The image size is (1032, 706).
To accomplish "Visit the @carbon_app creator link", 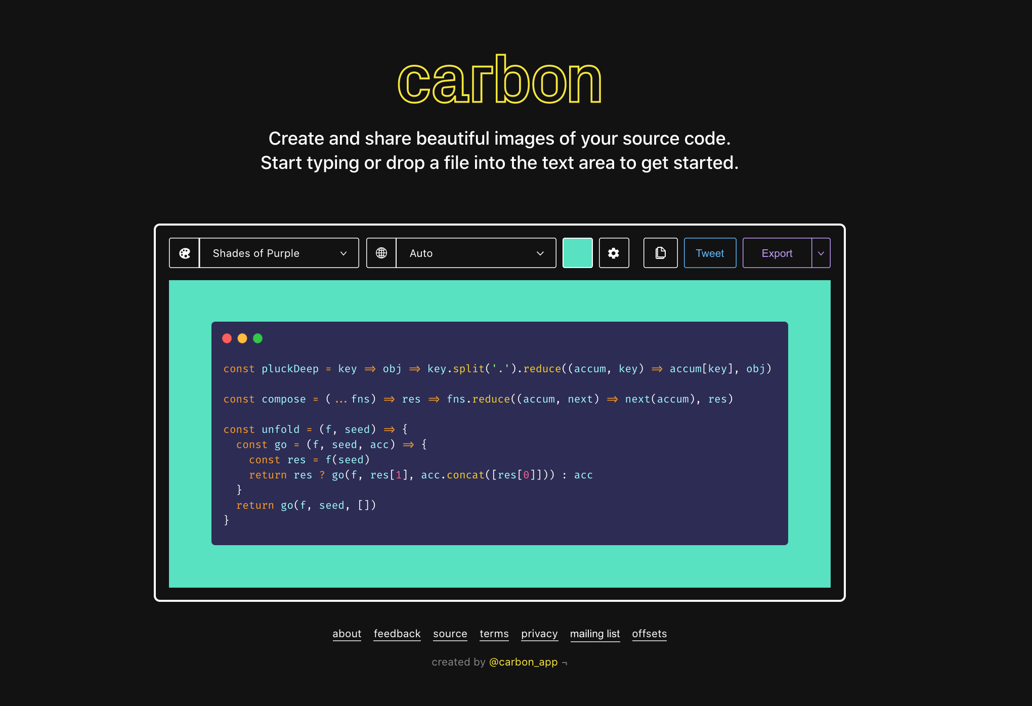I will point(524,662).
